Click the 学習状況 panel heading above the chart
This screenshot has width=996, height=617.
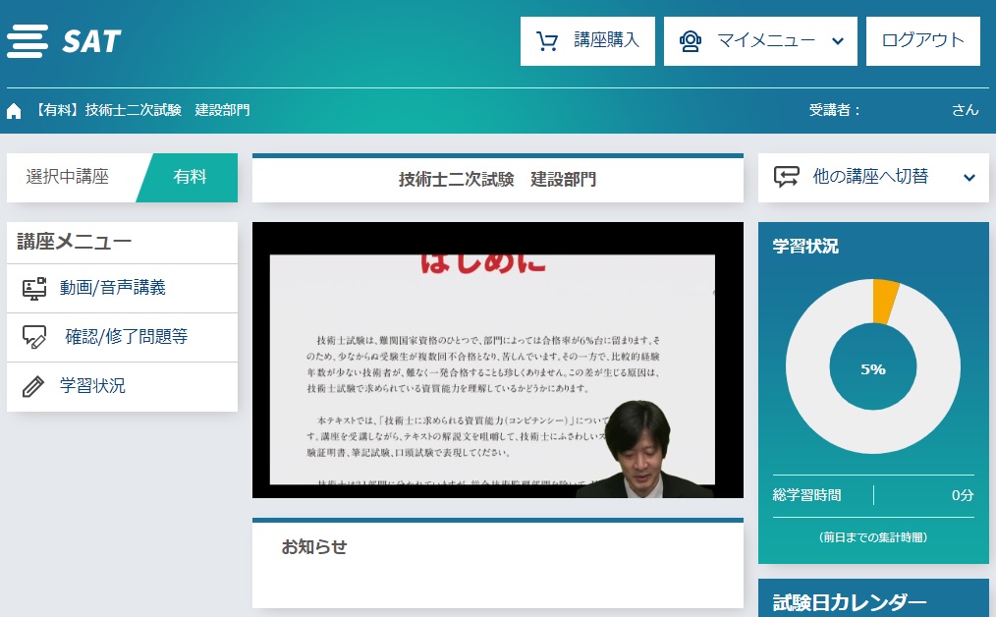tap(805, 247)
